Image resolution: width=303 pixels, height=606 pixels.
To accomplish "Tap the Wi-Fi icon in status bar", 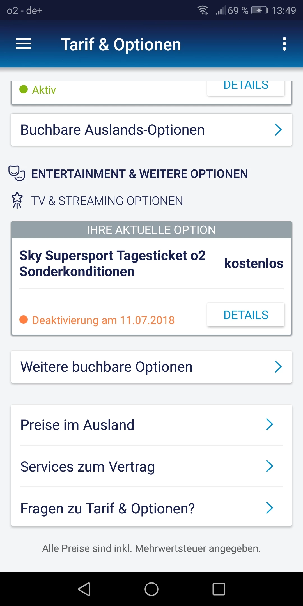I will (x=203, y=10).
